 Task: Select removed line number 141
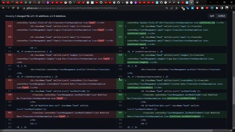pyautogui.click(x=10, y=113)
